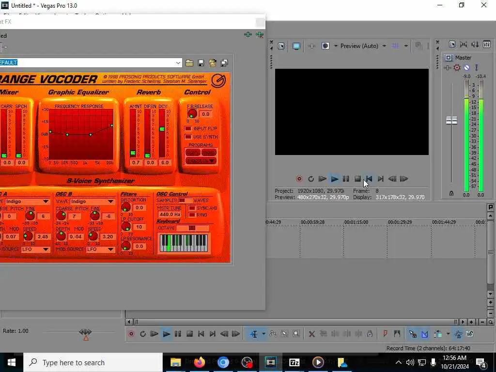Open Preview (Auto) quality dropdown

point(384,46)
